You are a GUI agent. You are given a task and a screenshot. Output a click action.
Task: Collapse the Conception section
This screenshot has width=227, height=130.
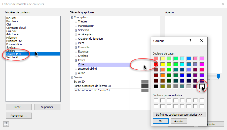click(x=72, y=17)
